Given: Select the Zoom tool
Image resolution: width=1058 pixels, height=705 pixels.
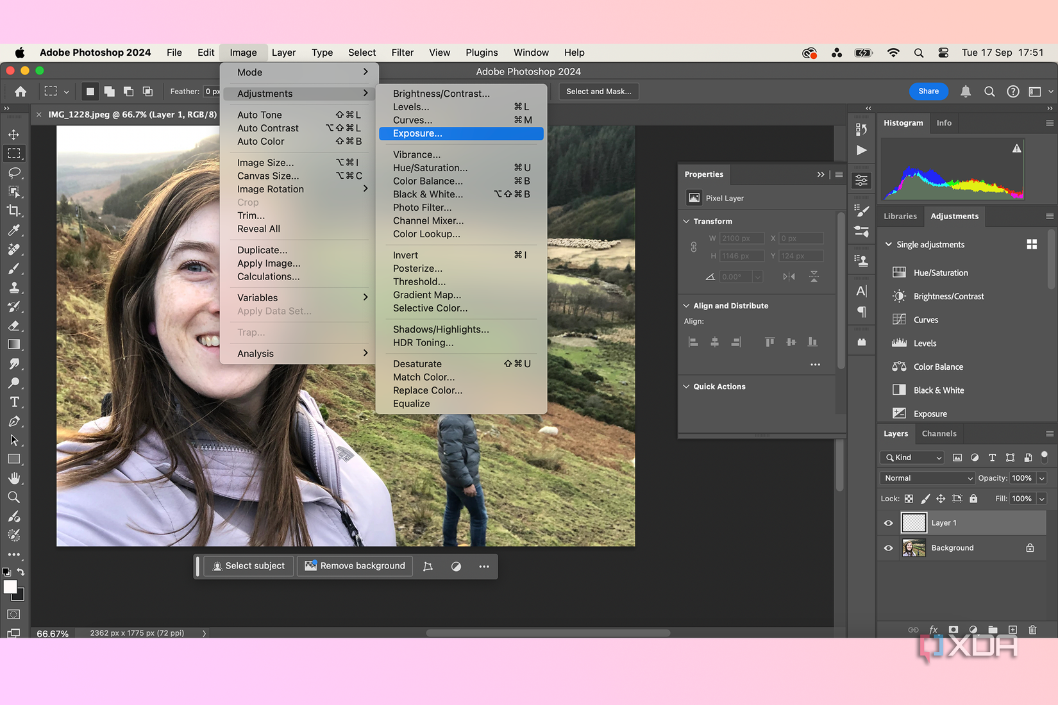Looking at the screenshot, I should pos(14,497).
